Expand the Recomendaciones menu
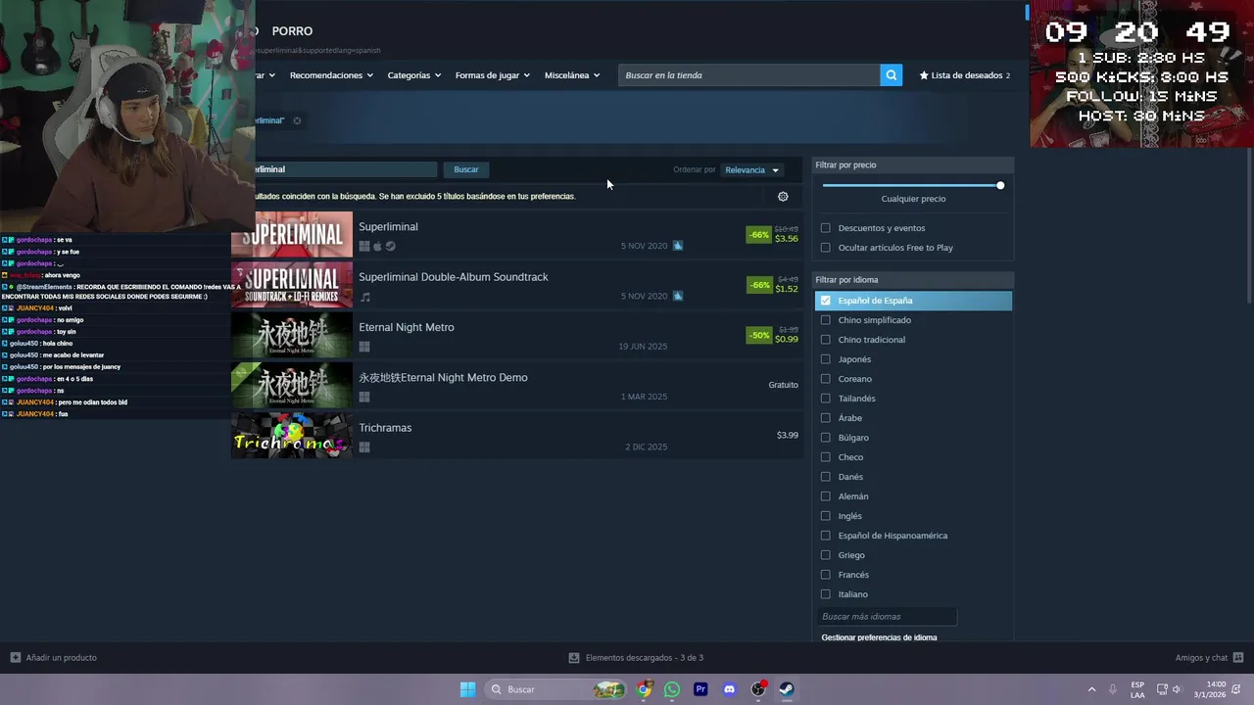 331,75
